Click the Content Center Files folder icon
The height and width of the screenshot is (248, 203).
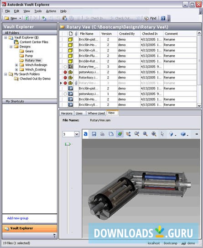click(x=16, y=42)
